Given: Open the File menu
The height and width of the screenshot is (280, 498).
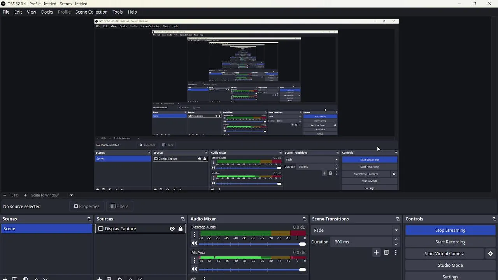Looking at the screenshot, I should [x=6, y=12].
